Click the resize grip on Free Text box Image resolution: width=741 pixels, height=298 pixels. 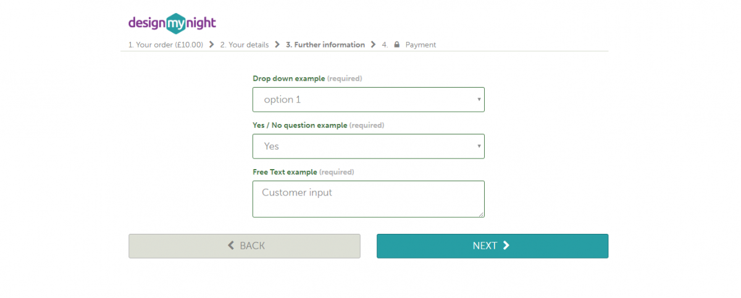click(480, 213)
